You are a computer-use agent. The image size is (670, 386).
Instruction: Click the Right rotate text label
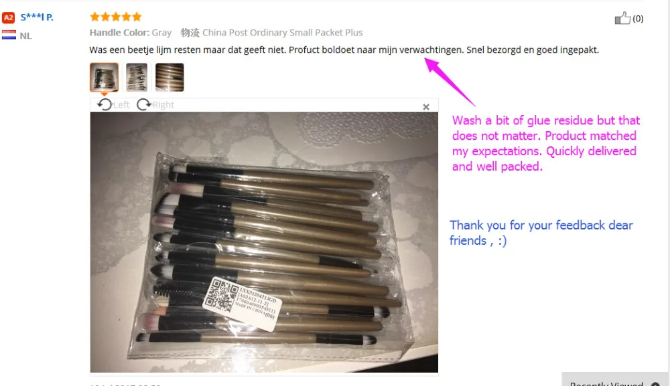(x=163, y=105)
